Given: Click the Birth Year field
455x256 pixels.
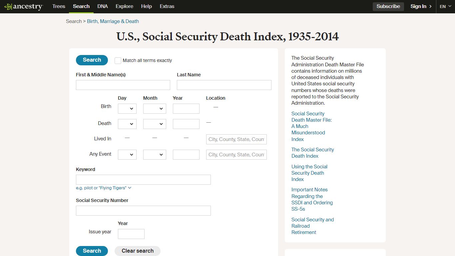Looking at the screenshot, I should (186, 109).
